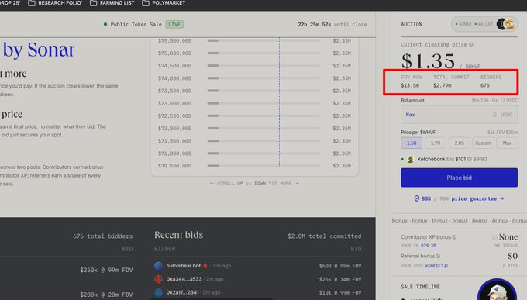Click the '$25k @ 14m FDV' bid entry

tap(340, 279)
